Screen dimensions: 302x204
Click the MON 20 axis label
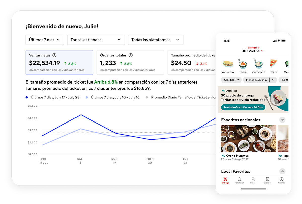[x=150, y=161]
